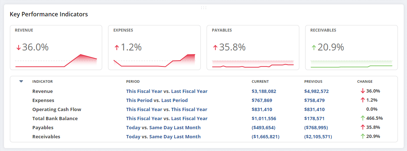Click the Payables KPI card title
Image resolution: width=407 pixels, height=151 pixels.
222,30
